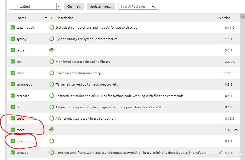The height and width of the screenshot is (160, 245).
Task: Uncheck the statsmodels package checkbox
Action: (13, 27)
